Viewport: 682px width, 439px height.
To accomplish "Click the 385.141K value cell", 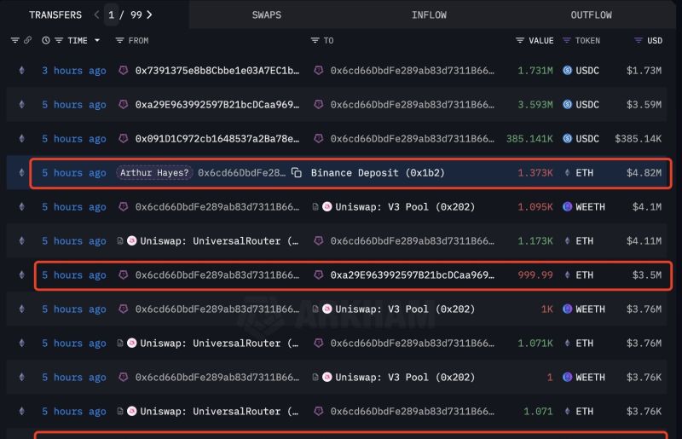I will (x=529, y=139).
